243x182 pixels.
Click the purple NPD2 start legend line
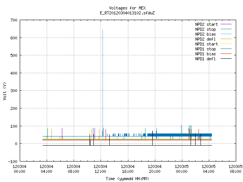tap(226, 24)
